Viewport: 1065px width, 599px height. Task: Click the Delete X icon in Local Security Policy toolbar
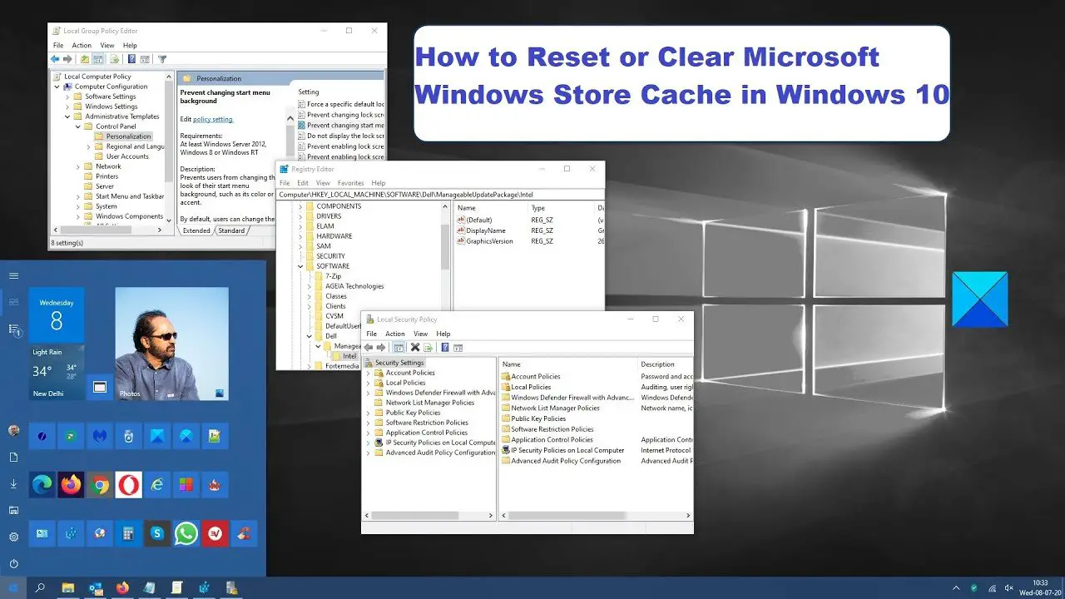[415, 347]
